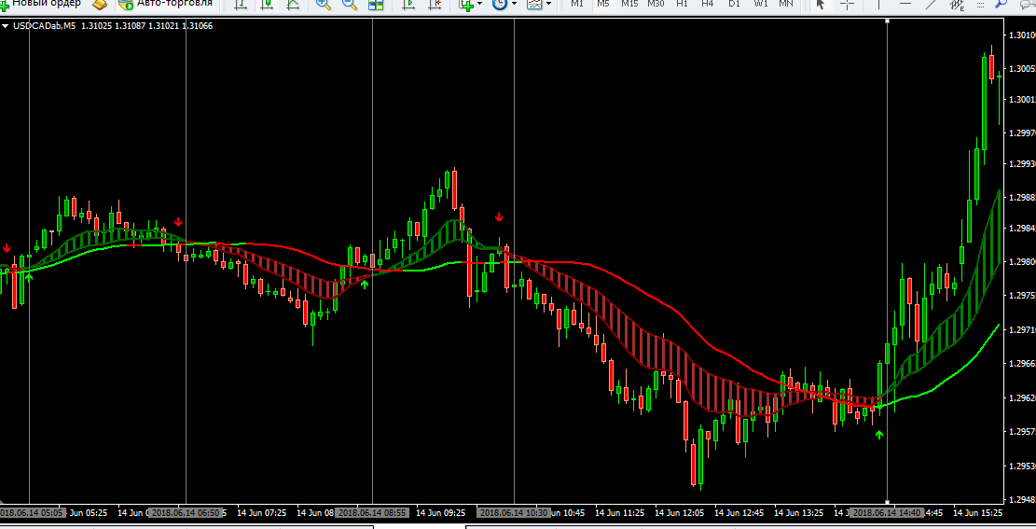
Task: Toggle chart auto scroll to latest bar
Action: pos(408,4)
